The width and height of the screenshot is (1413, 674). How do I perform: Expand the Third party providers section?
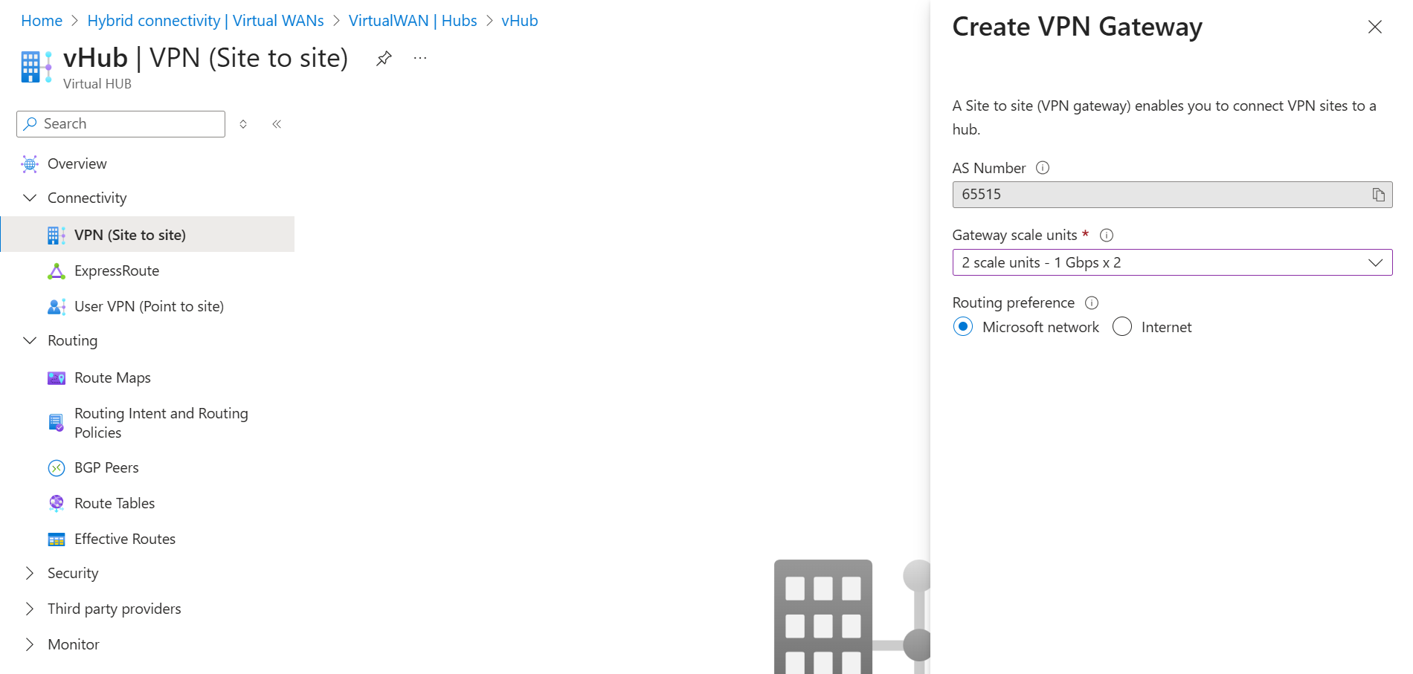(30, 609)
